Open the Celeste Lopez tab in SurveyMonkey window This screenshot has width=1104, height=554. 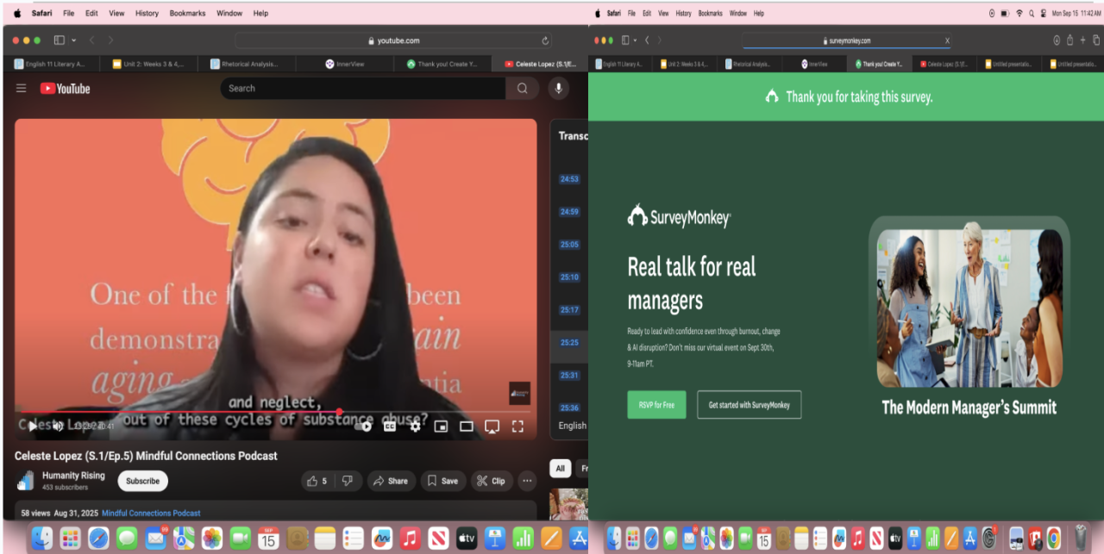tap(944, 64)
